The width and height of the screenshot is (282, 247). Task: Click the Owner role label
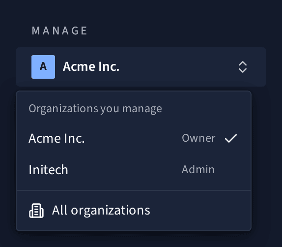pyautogui.click(x=198, y=138)
